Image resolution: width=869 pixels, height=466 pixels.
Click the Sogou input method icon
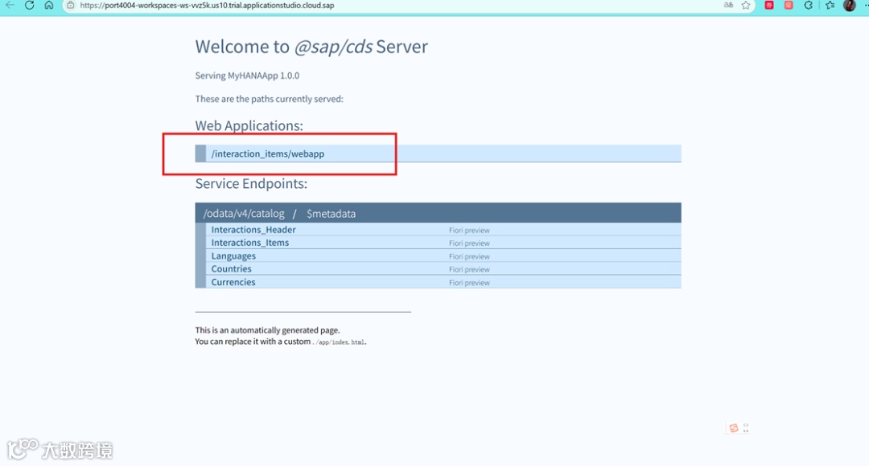click(734, 427)
